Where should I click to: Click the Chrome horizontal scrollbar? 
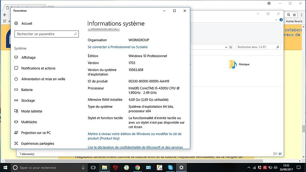134,161
